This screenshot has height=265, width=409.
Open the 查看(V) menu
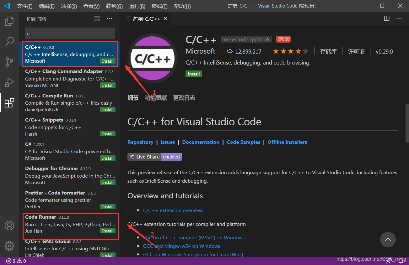pos(91,6)
